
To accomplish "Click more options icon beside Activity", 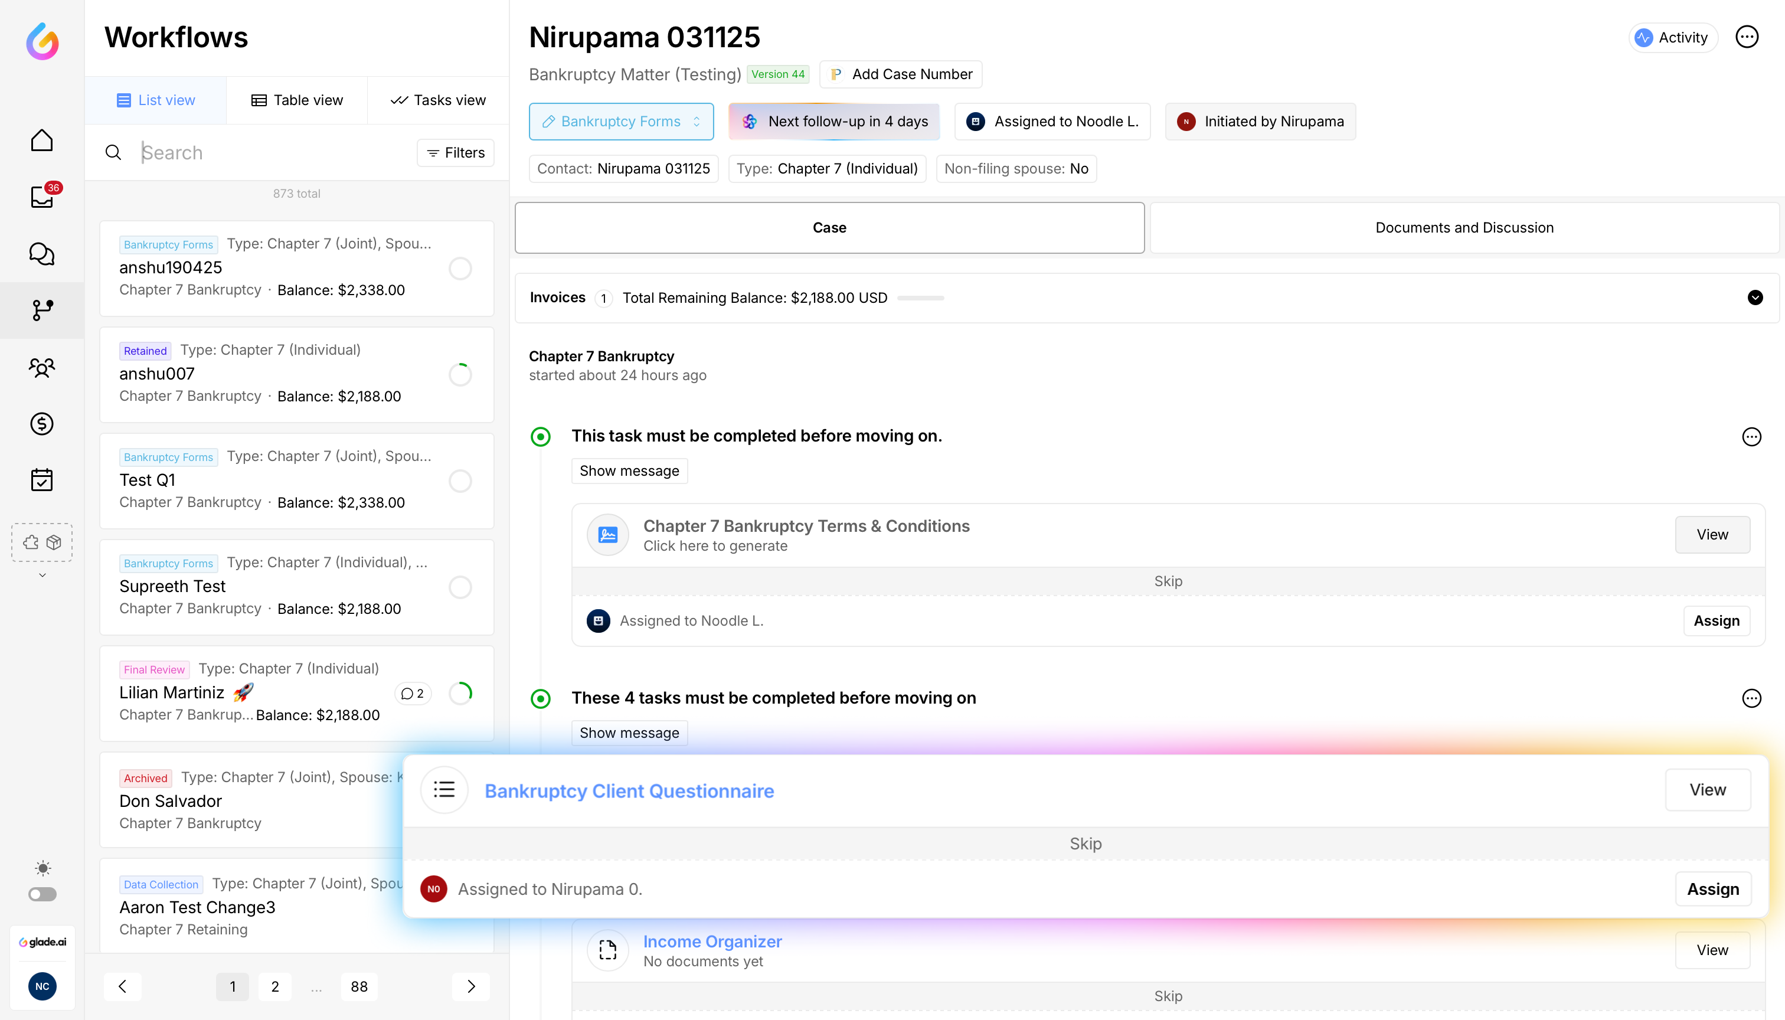I will tap(1747, 37).
